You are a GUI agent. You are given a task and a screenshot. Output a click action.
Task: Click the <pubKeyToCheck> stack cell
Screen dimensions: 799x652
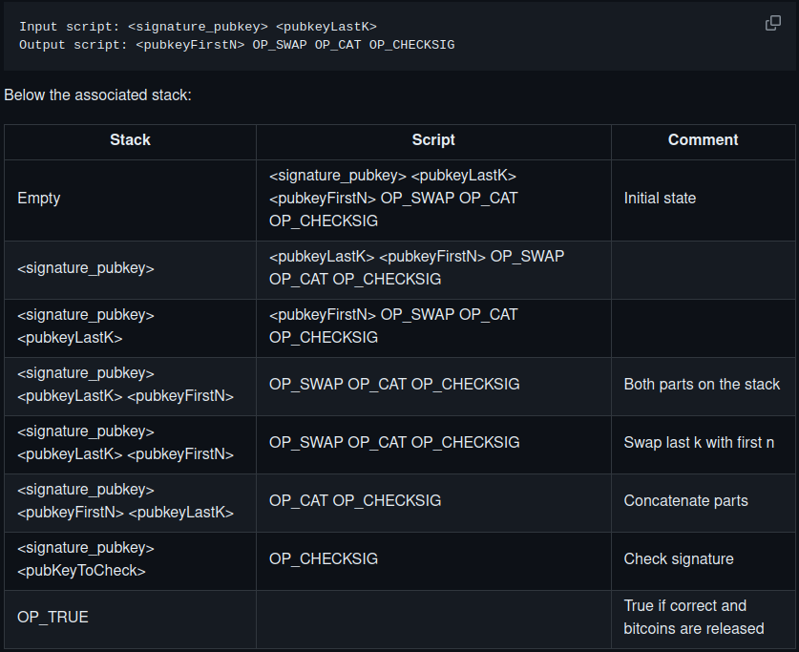(130, 559)
